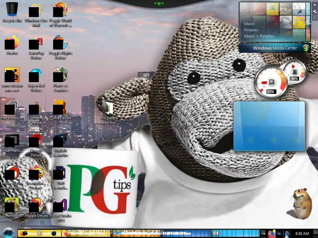The image size is (318, 238).
Task: Select the ChomikBox desktop shortcut
Action: coord(12,208)
